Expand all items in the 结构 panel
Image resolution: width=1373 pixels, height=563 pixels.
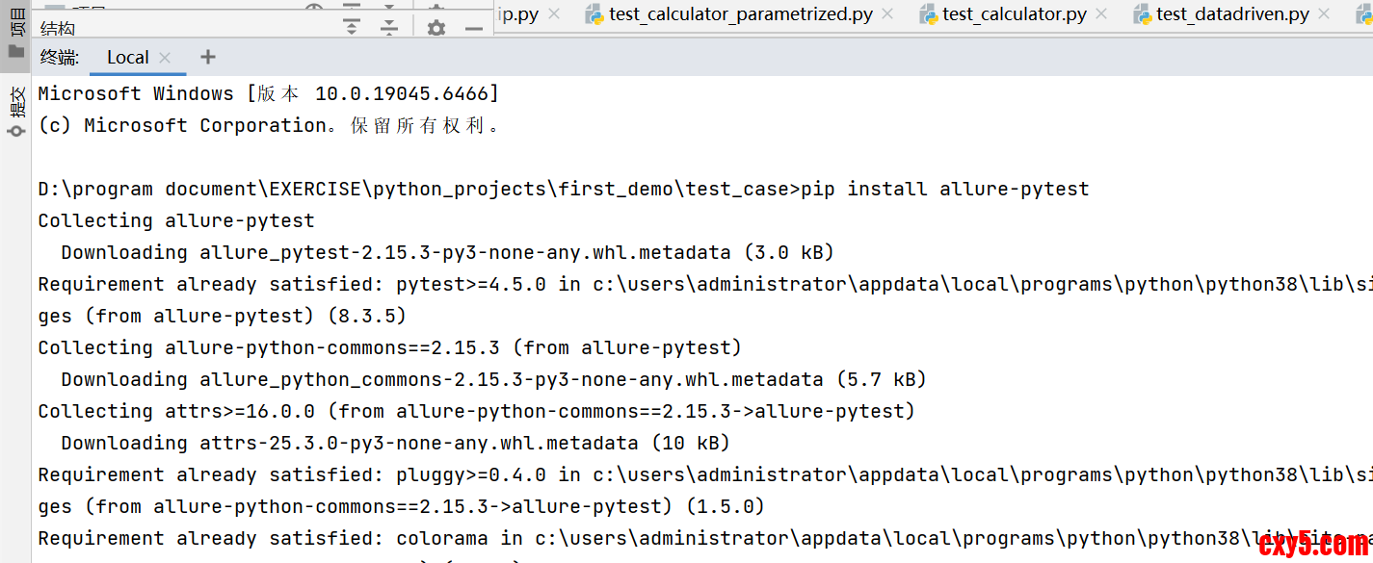click(352, 27)
